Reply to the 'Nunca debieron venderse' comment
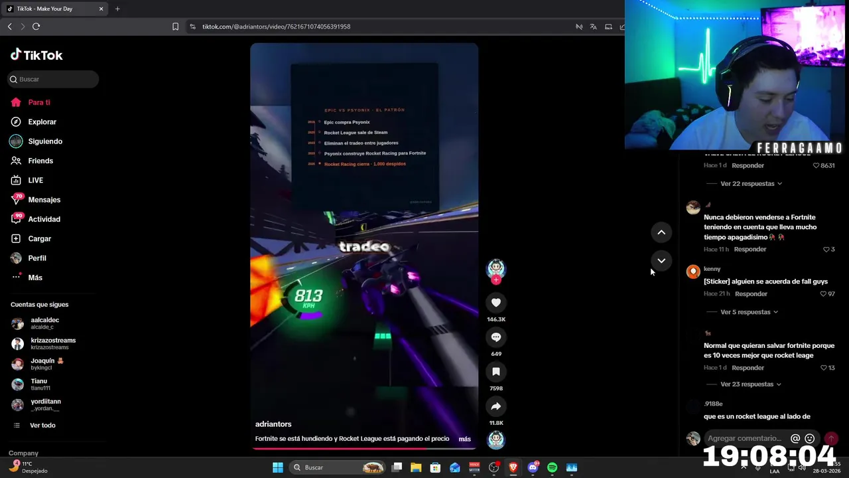This screenshot has width=849, height=478. 750,250
